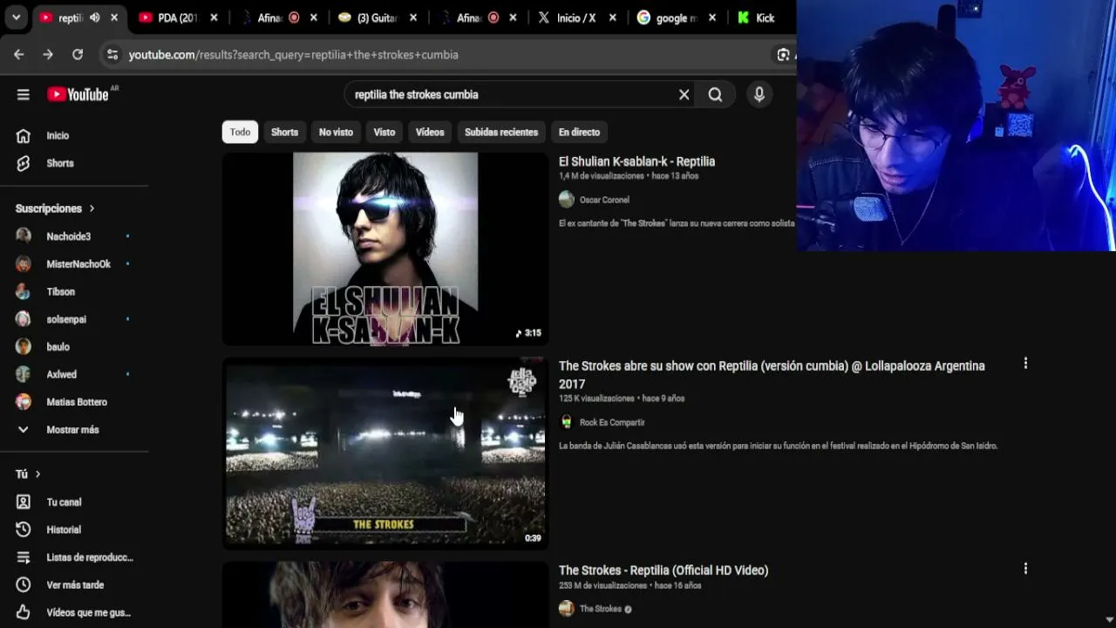Viewport: 1116px width, 628px height.
Task: Play the Reptilia Official HD Video thumbnail
Action: click(x=385, y=595)
